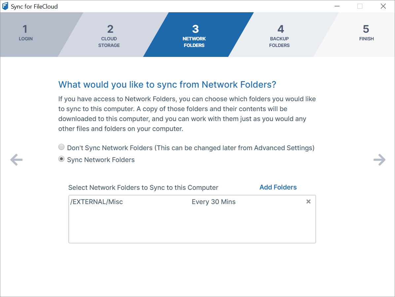Close the Sync for FileCloud window
The width and height of the screenshot is (395, 297).
pos(383,6)
